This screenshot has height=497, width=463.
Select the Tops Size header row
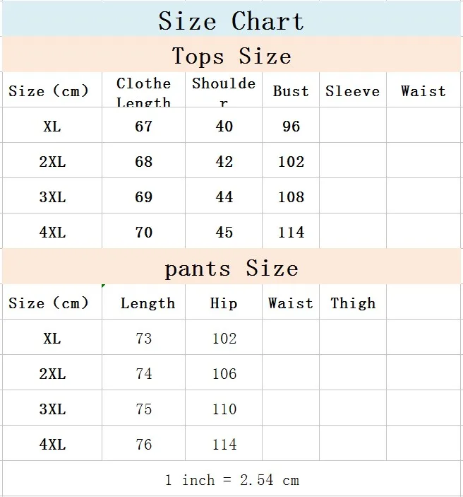[231, 54]
